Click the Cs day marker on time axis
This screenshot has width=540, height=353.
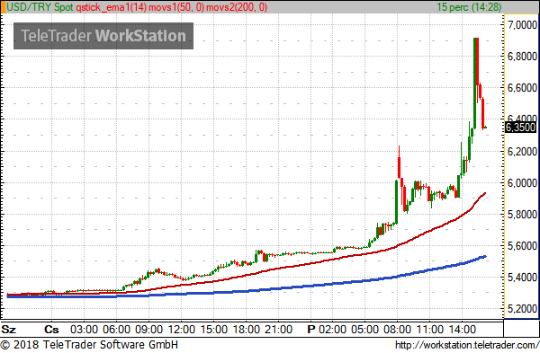pos(51,330)
